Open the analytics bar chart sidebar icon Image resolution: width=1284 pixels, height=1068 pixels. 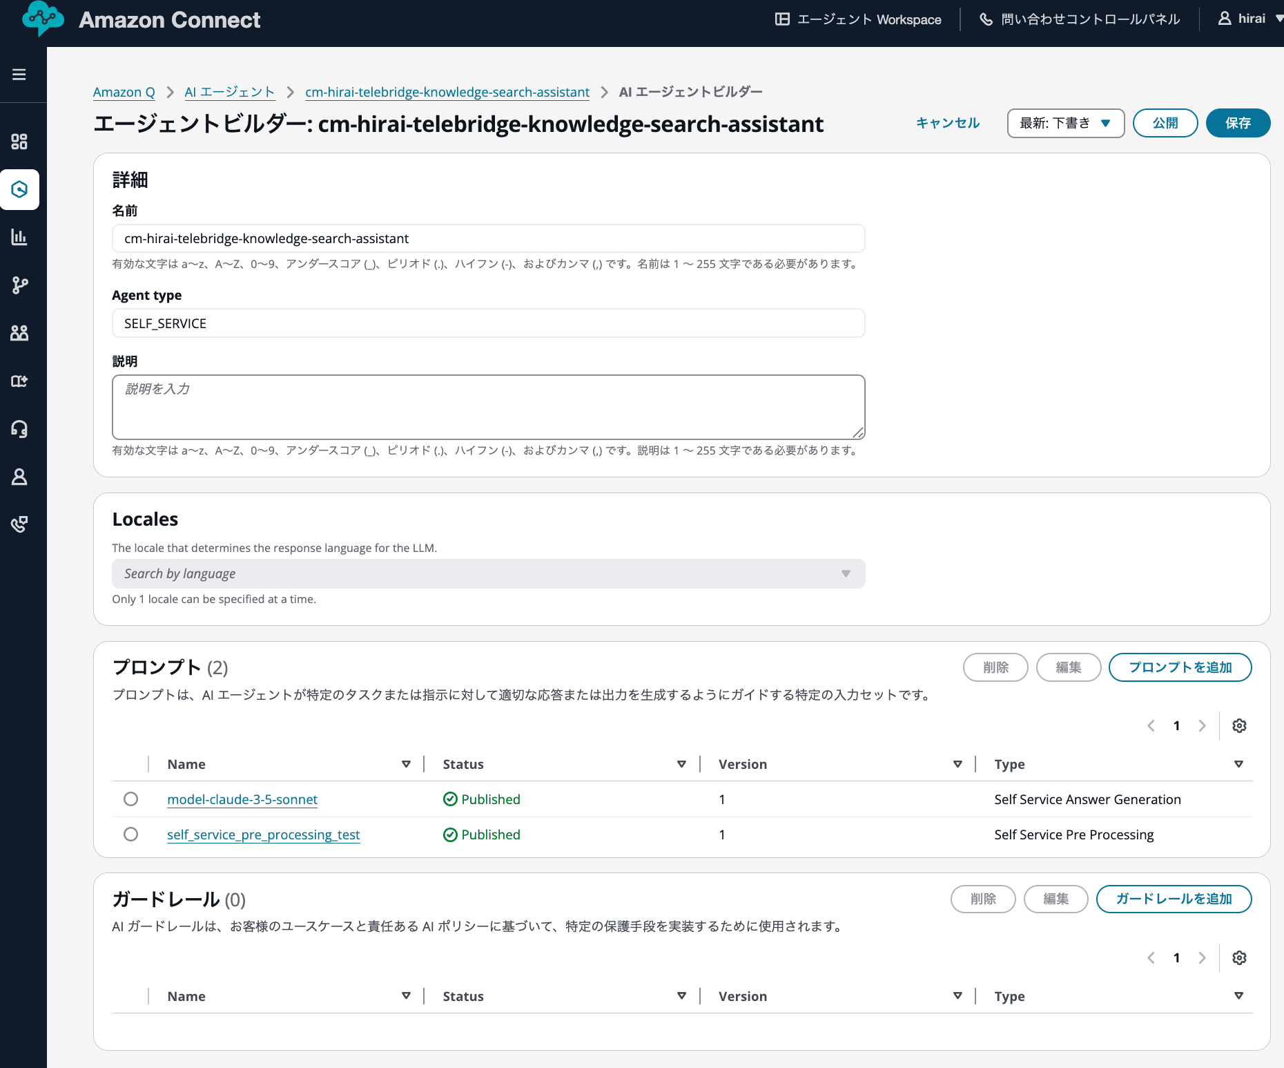click(x=19, y=237)
